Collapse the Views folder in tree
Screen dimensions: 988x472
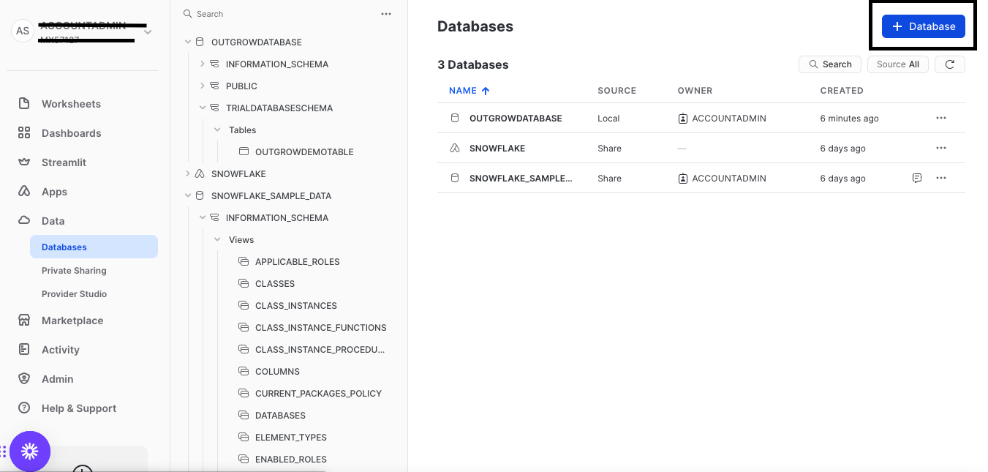click(217, 240)
